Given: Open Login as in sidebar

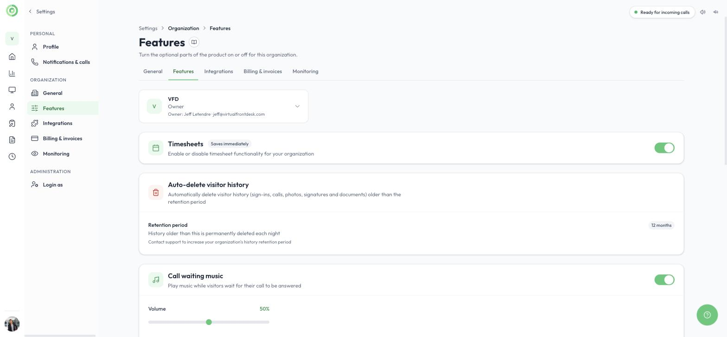Looking at the screenshot, I should (x=63, y=185).
